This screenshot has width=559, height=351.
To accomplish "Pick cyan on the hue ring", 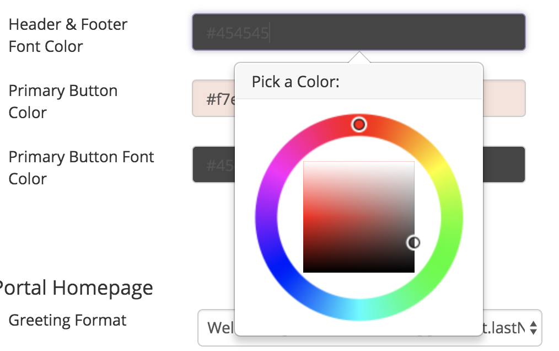I will point(359,310).
